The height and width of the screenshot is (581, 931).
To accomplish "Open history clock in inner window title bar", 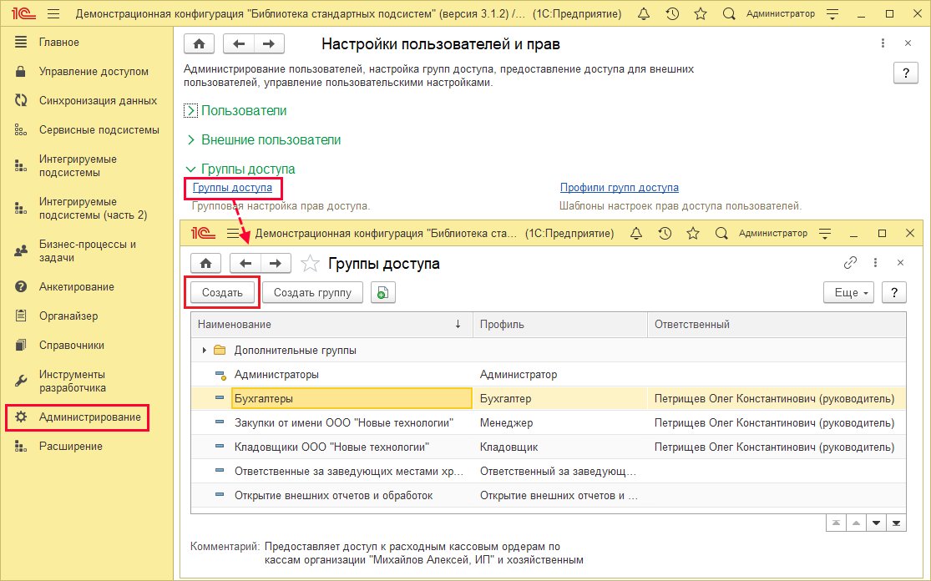I will tap(665, 234).
